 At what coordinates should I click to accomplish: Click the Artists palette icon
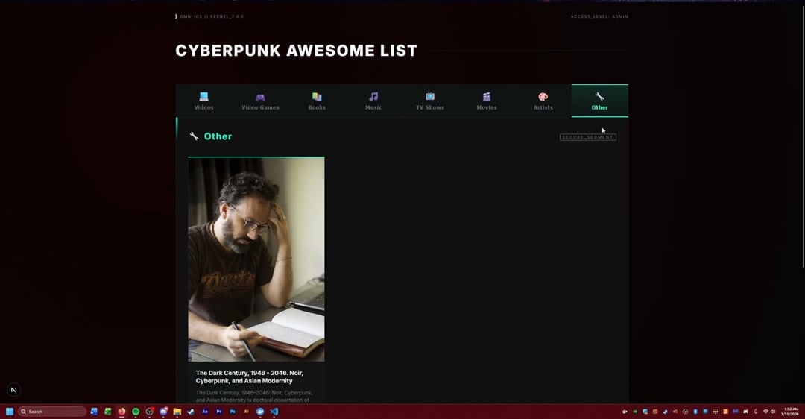click(x=543, y=97)
